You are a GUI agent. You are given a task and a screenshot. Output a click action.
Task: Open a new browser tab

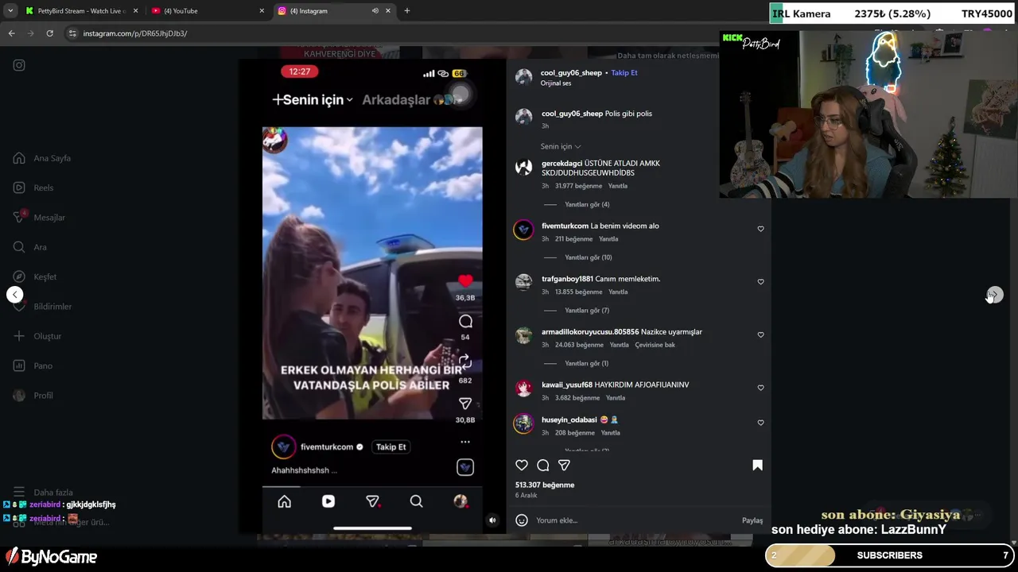click(x=407, y=11)
